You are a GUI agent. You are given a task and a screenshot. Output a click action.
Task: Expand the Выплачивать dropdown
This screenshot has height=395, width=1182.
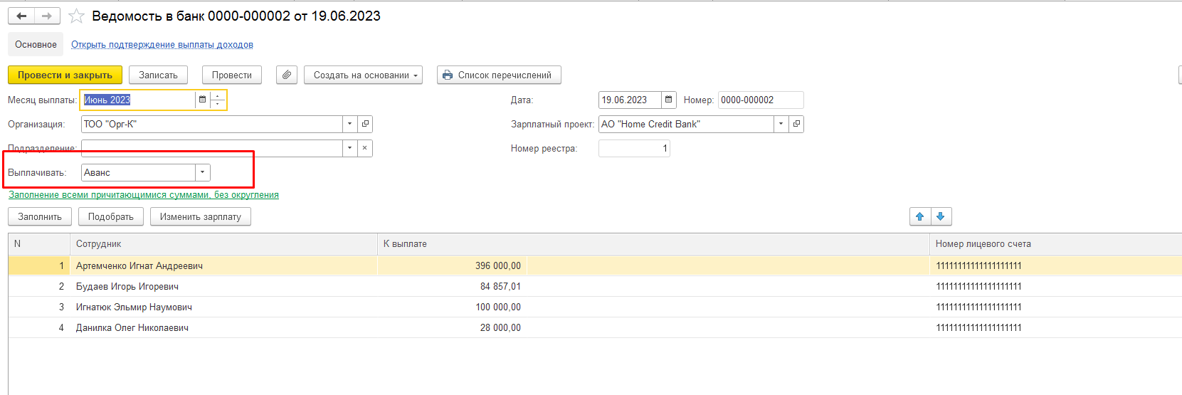click(x=203, y=172)
